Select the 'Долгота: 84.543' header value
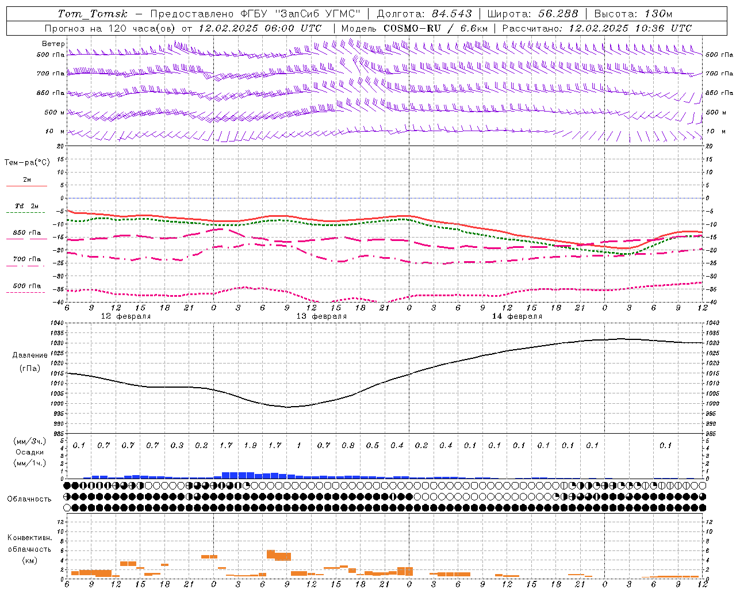Screen dimensions: 736x589 (424, 14)
